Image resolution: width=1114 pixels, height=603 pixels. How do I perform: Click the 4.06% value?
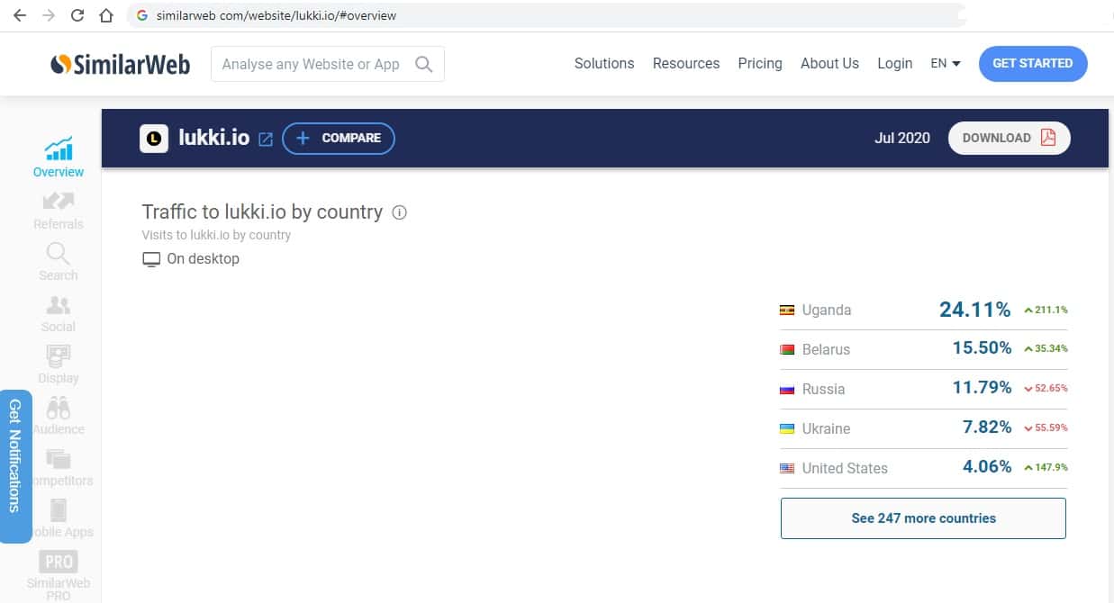(987, 467)
